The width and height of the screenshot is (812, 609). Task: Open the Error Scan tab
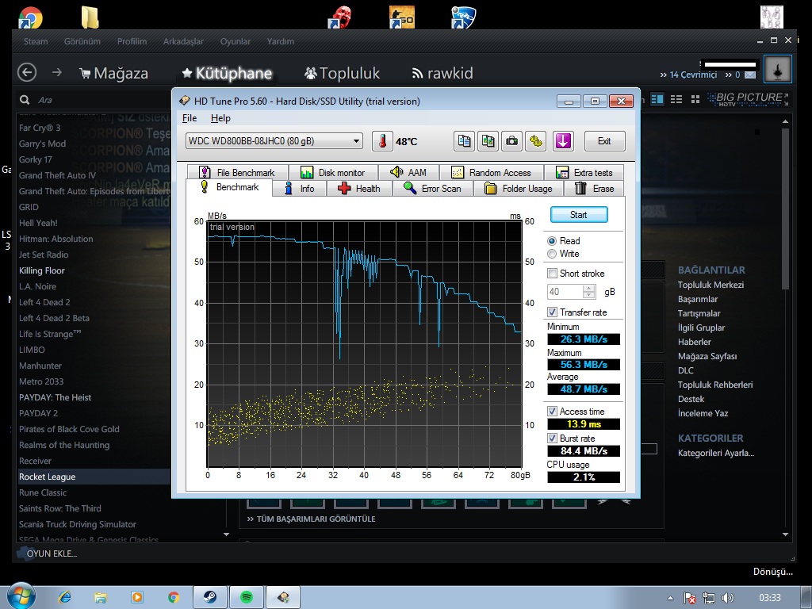click(x=432, y=189)
